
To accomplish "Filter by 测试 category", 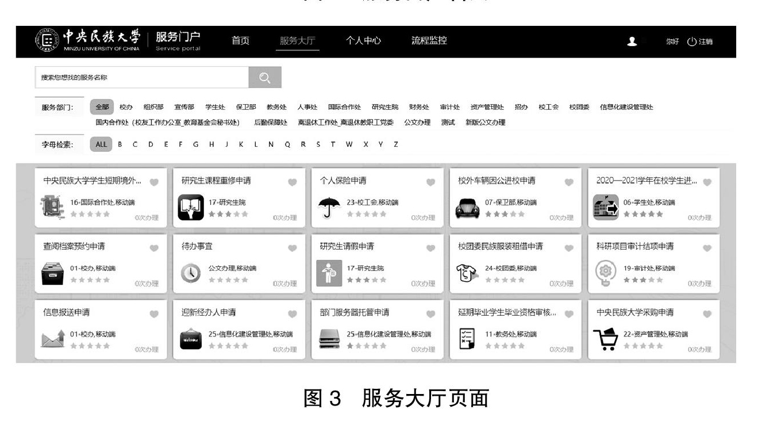I will [448, 122].
